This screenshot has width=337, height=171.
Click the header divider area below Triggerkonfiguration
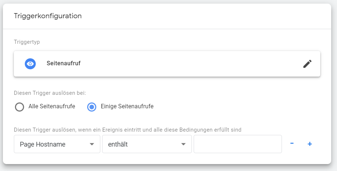167,29
